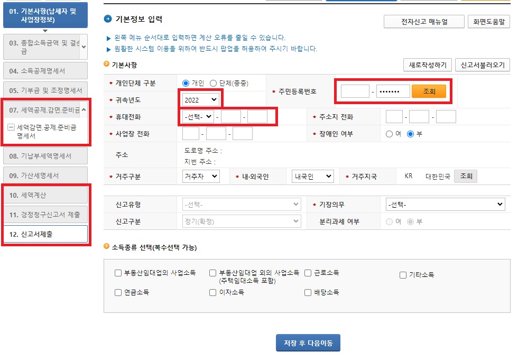Enable the 연금소득 checkbox
Viewport: 518px width, 361px height.
[118, 293]
